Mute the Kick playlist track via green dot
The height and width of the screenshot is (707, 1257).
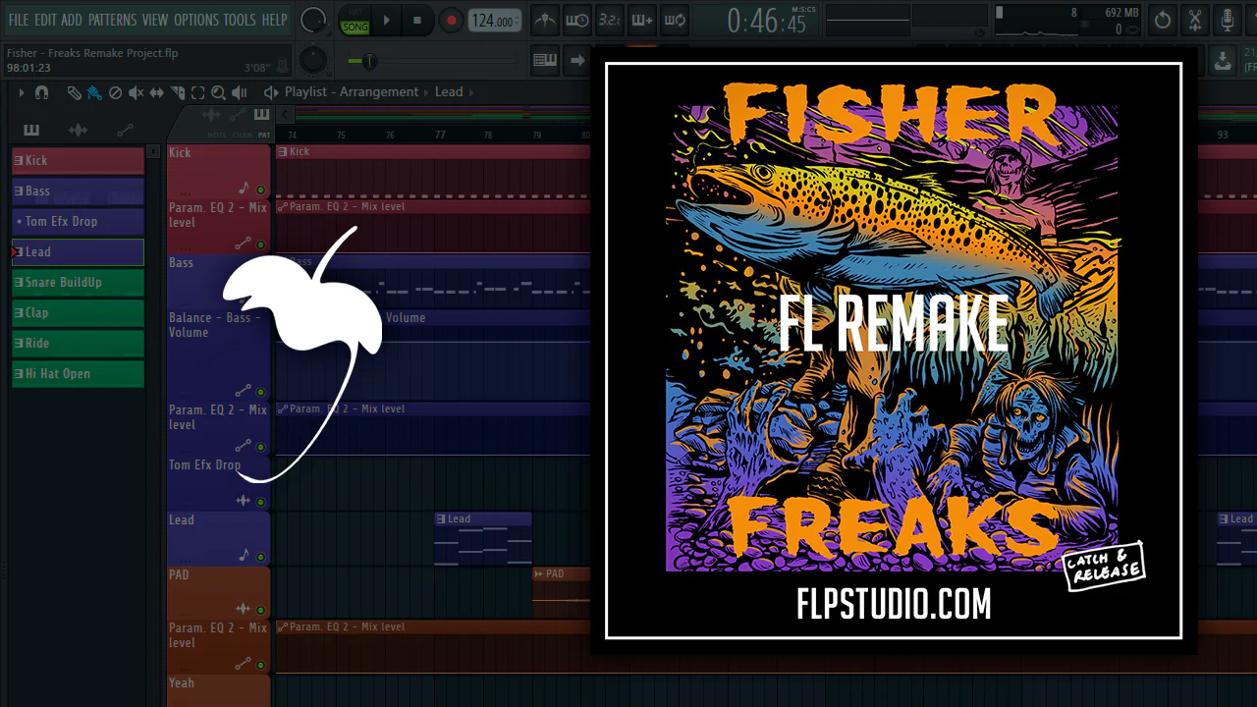260,190
